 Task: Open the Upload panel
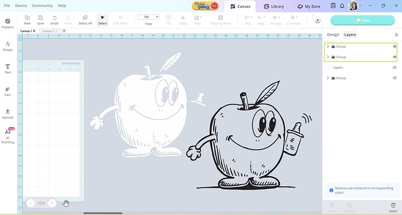pos(8,114)
